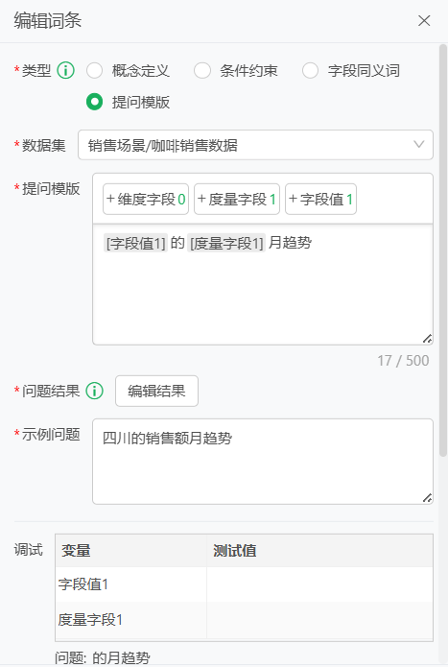448x667 pixels.
Task: Click the panel's vertical scrollbar
Action: point(443,250)
